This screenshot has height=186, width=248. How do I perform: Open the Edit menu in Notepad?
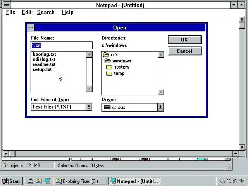tap(27, 12)
